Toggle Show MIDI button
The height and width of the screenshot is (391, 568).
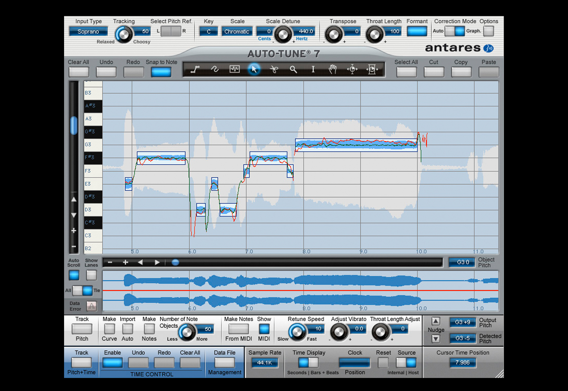tap(264, 329)
